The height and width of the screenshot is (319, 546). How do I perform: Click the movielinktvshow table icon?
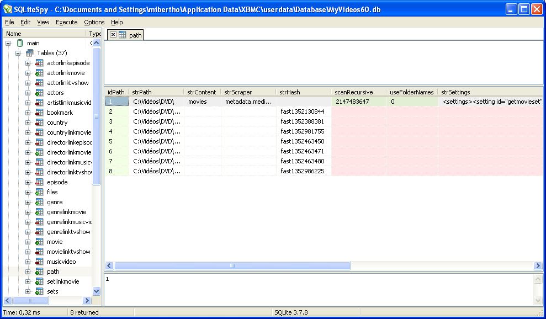point(39,252)
